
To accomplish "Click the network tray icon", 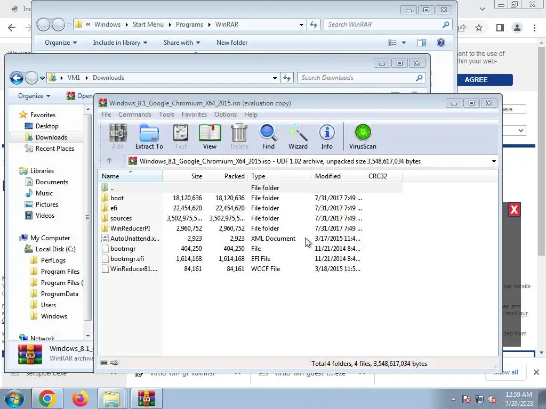I will tap(479, 399).
